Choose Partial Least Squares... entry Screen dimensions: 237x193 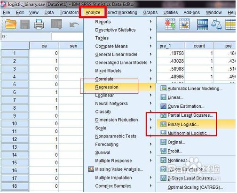point(196,115)
